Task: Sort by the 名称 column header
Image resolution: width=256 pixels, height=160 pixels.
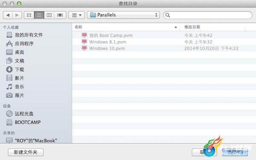Action: [x=126, y=27]
